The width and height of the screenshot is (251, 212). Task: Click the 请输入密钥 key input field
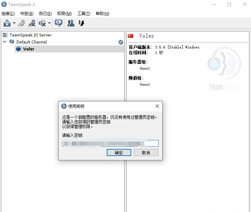(x=110, y=143)
